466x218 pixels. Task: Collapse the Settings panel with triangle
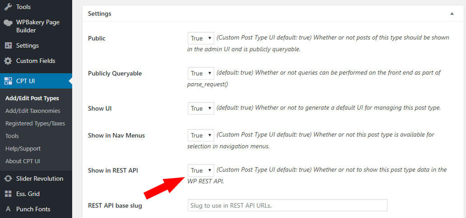coord(452,13)
